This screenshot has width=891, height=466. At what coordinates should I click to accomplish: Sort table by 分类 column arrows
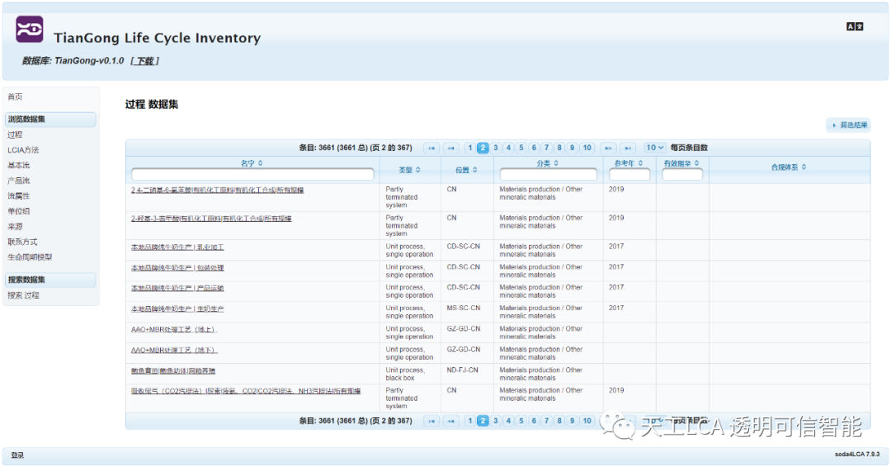(556, 163)
